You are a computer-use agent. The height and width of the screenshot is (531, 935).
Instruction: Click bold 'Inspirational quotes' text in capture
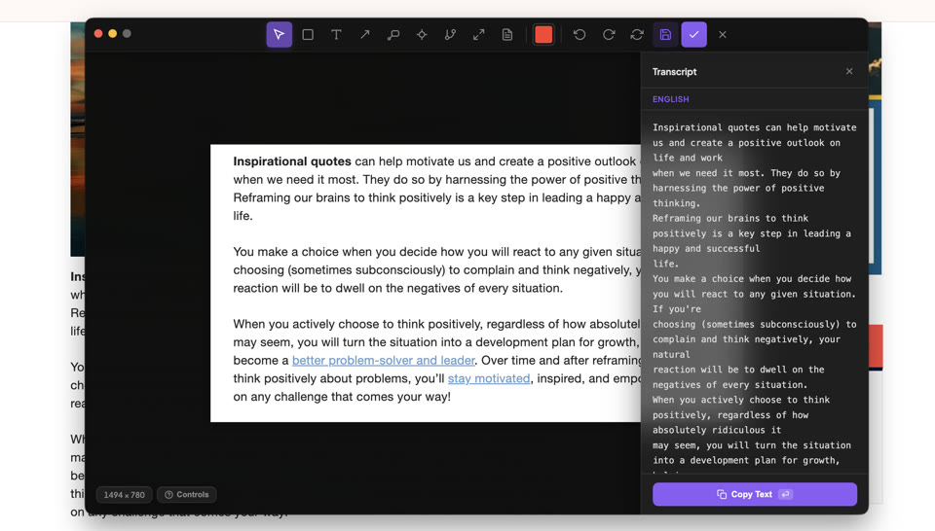pos(292,161)
